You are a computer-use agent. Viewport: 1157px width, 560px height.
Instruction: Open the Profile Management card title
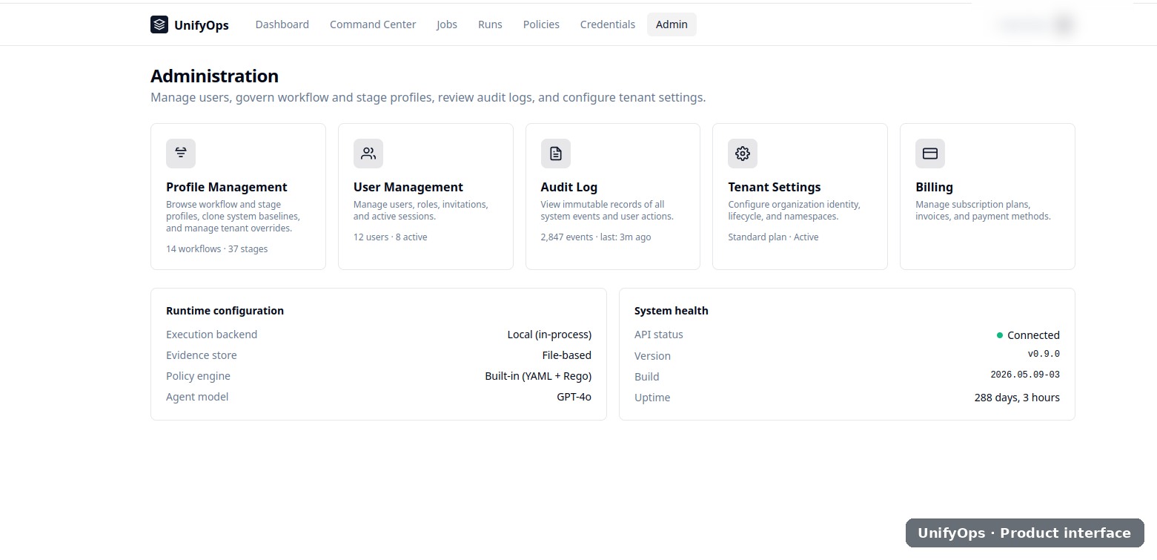[x=227, y=187]
